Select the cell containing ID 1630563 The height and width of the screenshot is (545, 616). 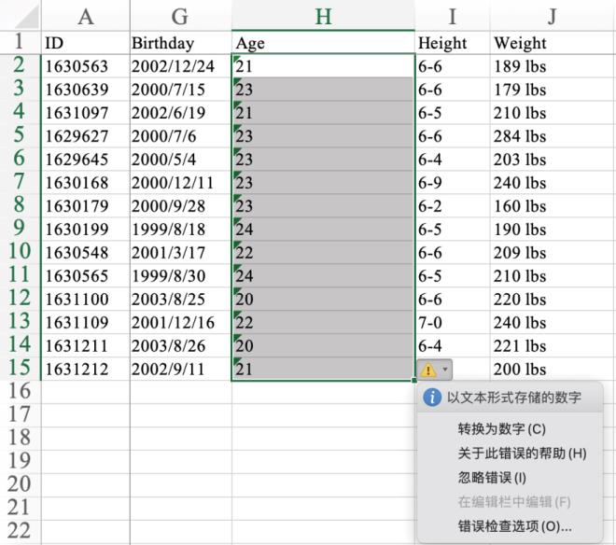[86, 66]
